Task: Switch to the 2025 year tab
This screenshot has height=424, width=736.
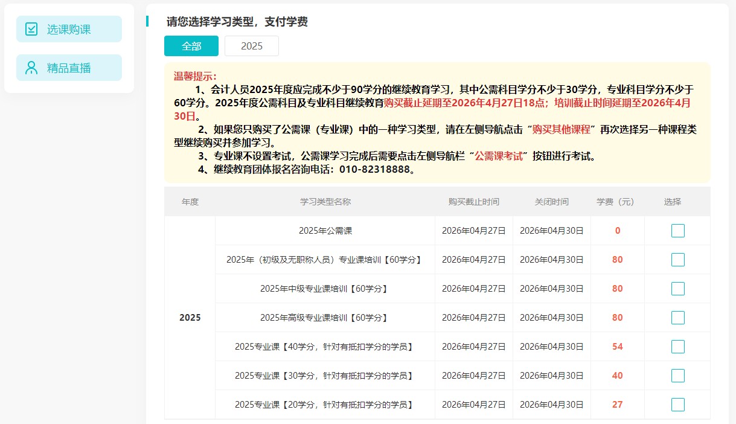Action: tap(252, 46)
